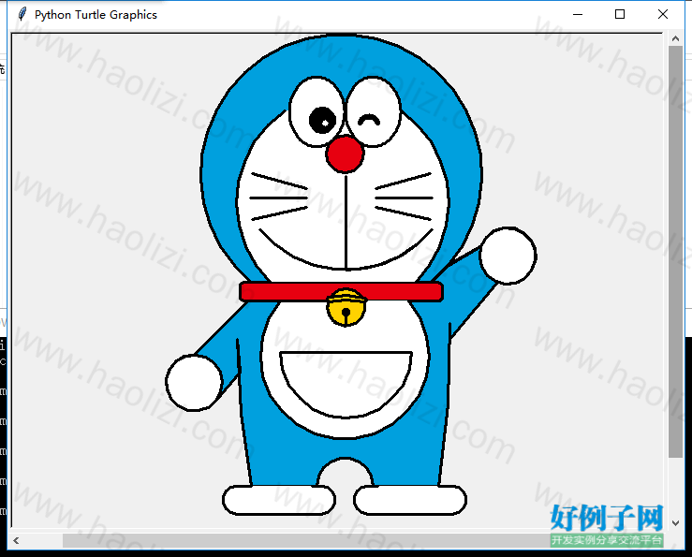This screenshot has height=557, width=692.
Task: Click the Python Turtle Graphics window title
Action: coord(96,15)
